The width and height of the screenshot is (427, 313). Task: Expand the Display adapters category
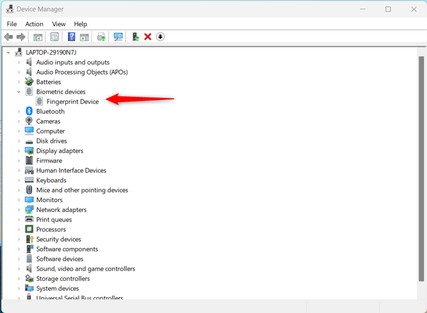[x=19, y=150]
